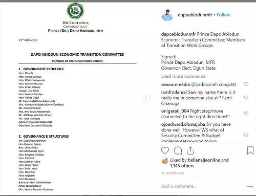View the 1,145 others likes list
256x196 pixels.
182,166
